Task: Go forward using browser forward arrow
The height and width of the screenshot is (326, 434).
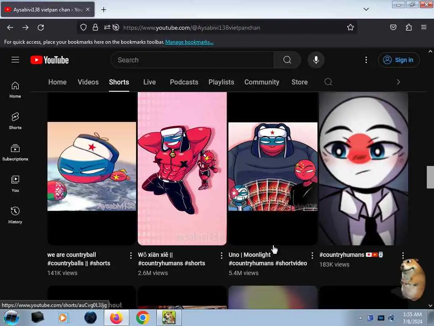Action: click(x=25, y=28)
